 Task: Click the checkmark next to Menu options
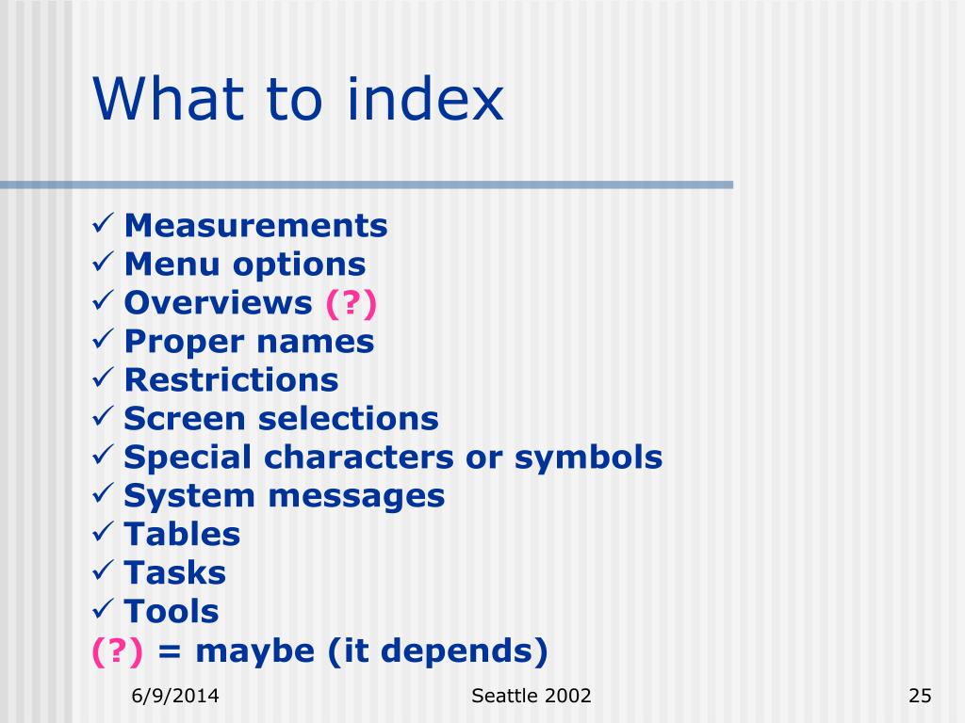[x=103, y=262]
